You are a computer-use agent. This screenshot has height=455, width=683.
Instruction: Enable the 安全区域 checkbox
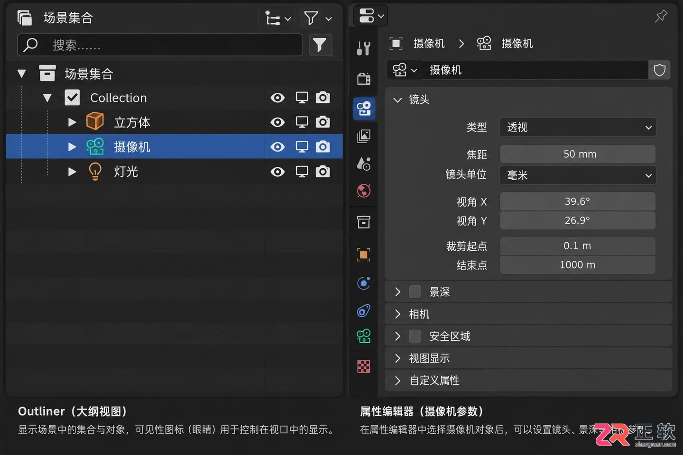pyautogui.click(x=415, y=336)
